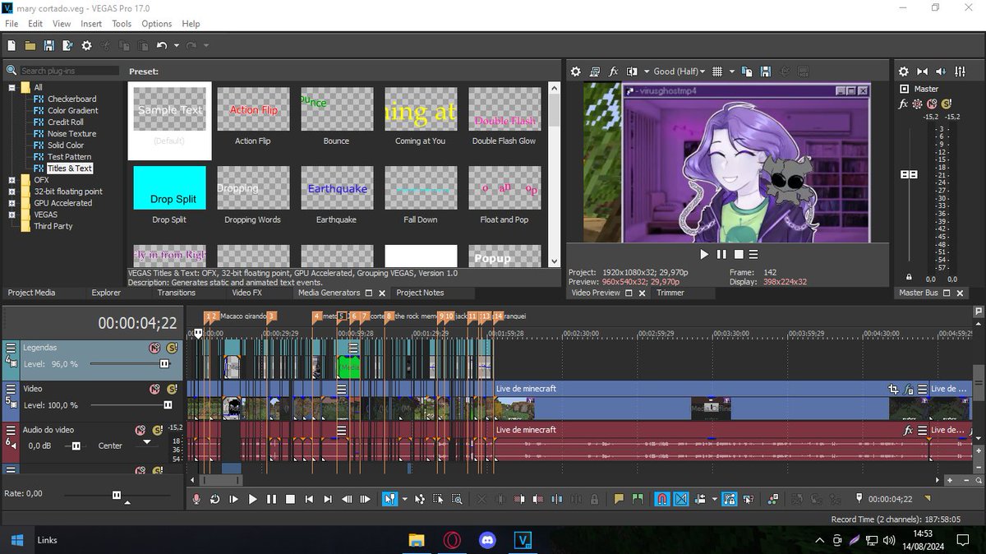
Task: Copy snapshot to clipboard in preview toolbar
Action: [x=748, y=72]
